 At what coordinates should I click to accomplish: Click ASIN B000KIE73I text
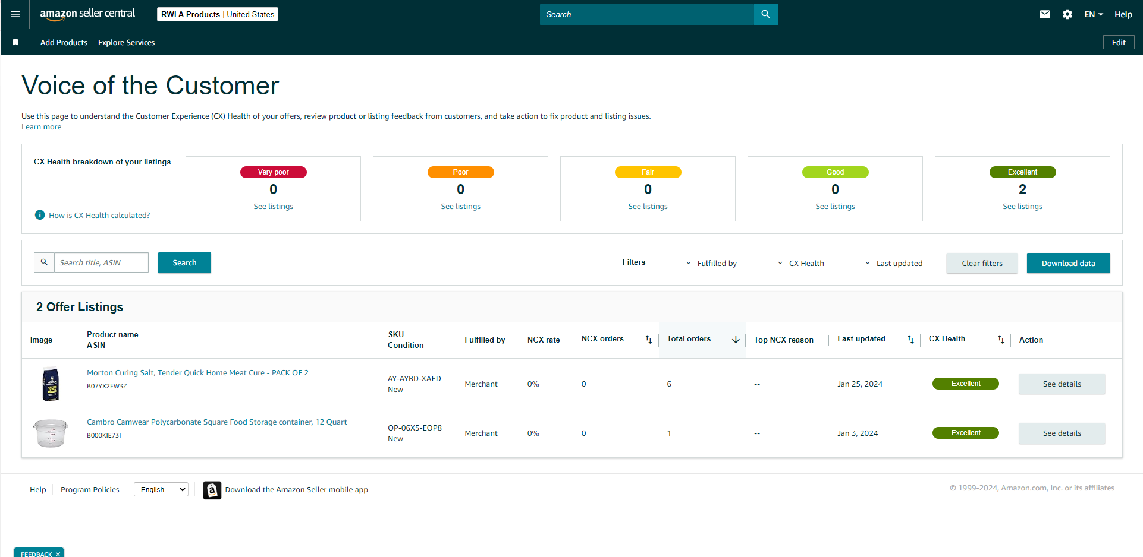pyautogui.click(x=104, y=435)
